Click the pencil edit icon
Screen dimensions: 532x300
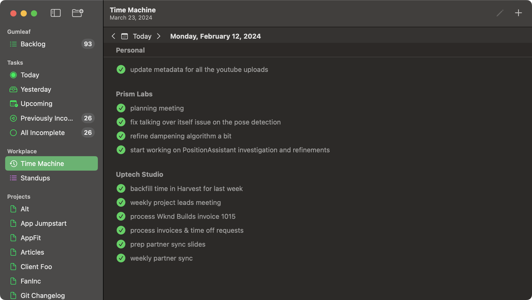(500, 13)
